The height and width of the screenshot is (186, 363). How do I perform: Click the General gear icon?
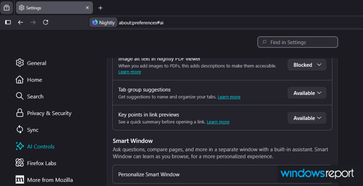point(20,63)
